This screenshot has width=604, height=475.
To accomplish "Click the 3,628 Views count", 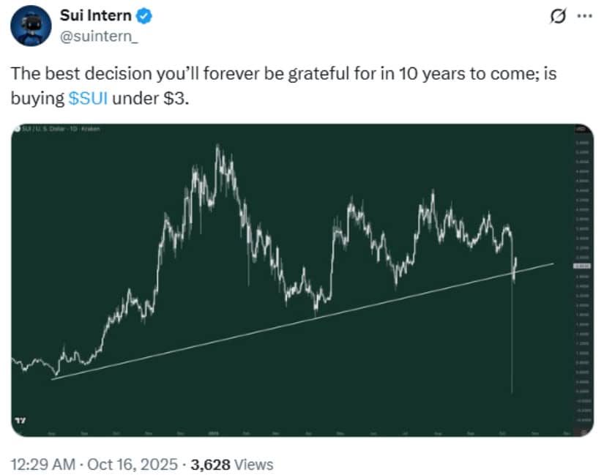I will point(231,464).
